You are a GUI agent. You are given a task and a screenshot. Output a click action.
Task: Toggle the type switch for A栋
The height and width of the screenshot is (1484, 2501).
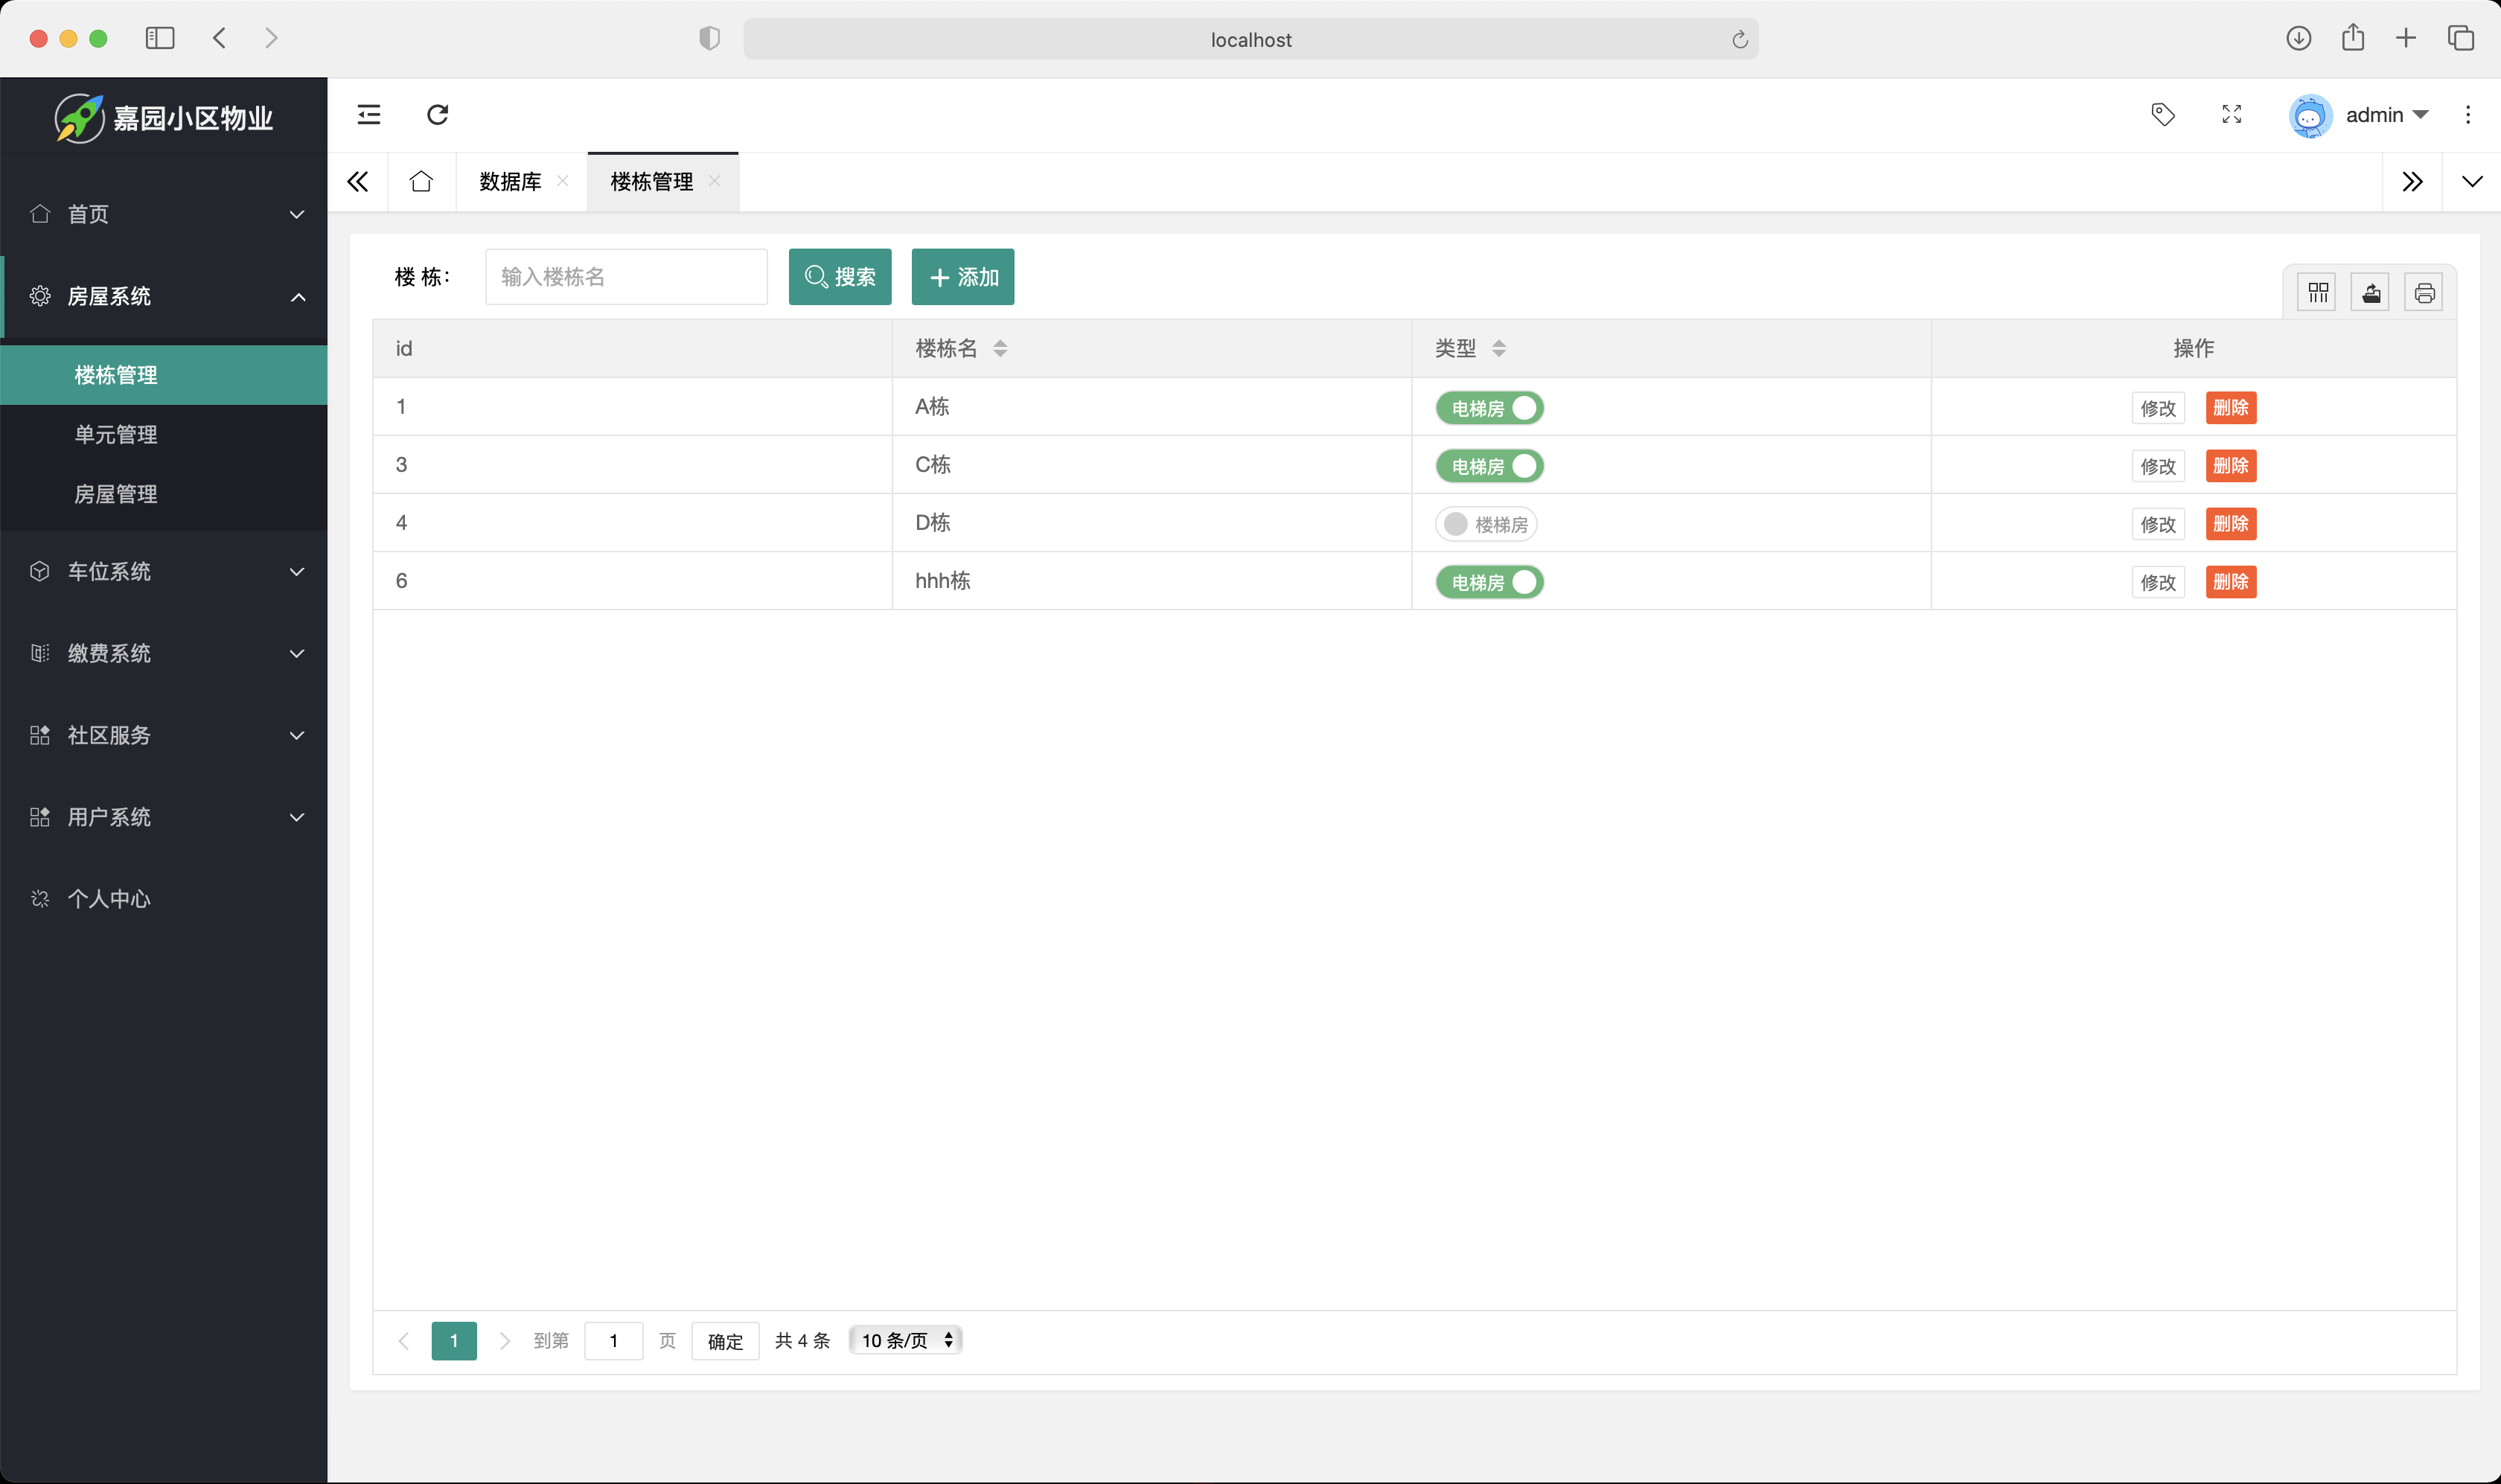[x=1489, y=408]
